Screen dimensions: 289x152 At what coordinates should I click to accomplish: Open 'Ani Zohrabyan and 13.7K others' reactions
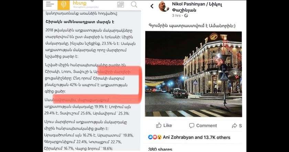(x=196, y=137)
